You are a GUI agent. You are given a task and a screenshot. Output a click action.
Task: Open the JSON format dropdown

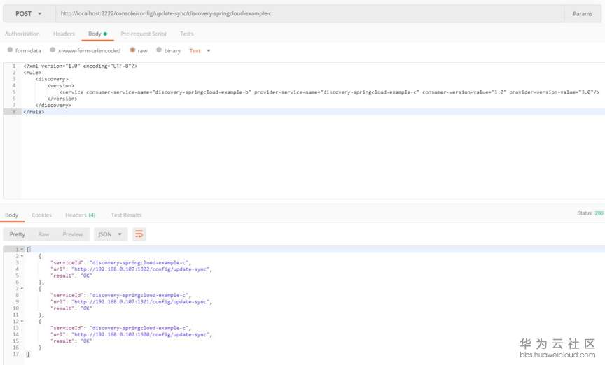tap(111, 234)
